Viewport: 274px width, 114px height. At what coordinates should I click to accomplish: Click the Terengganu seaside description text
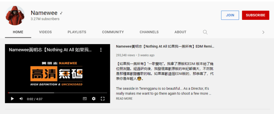(x=163, y=91)
